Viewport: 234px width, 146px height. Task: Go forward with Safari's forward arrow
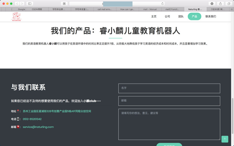(x=22, y=4)
